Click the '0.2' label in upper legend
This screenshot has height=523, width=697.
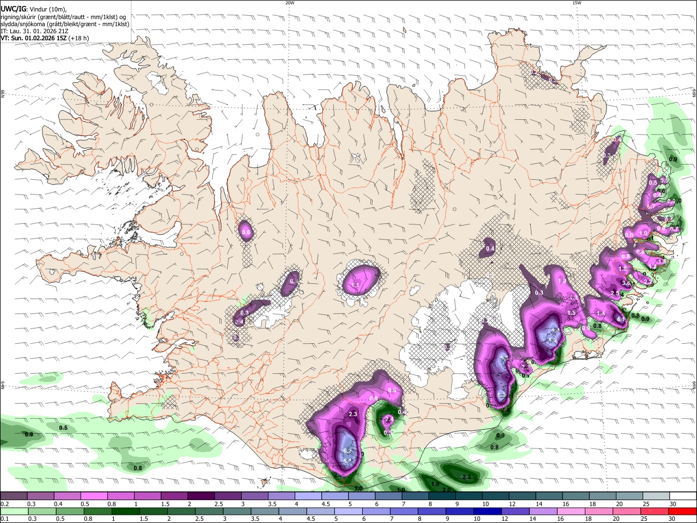4,504
